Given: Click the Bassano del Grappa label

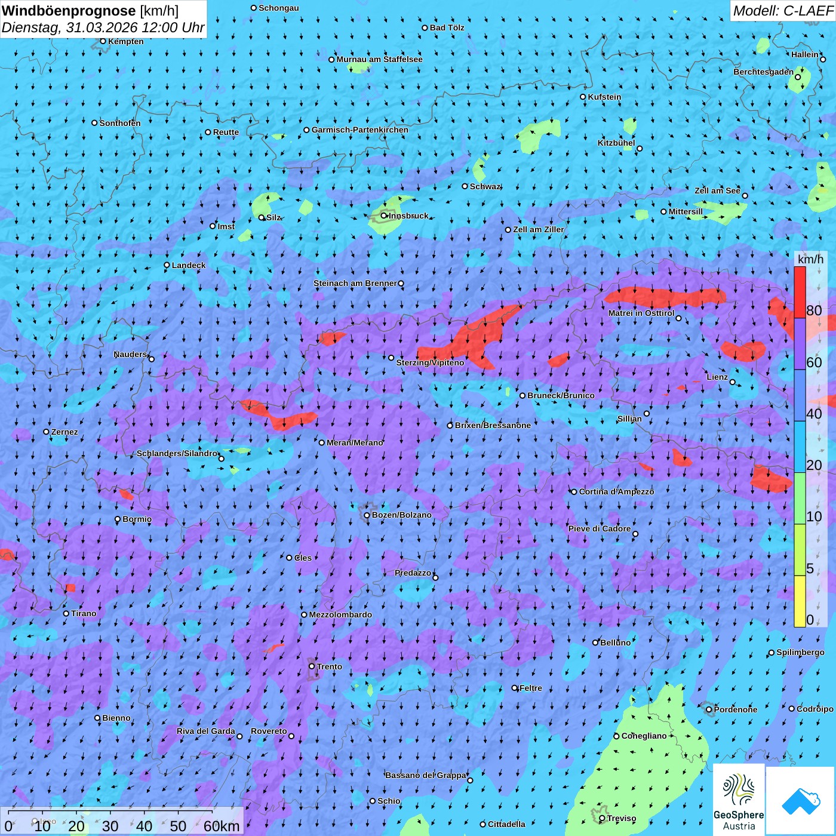Looking at the screenshot, I should [x=426, y=775].
